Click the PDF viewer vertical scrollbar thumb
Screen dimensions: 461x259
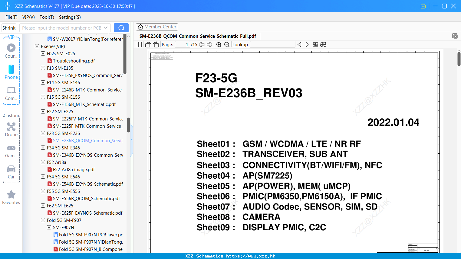pos(459,59)
